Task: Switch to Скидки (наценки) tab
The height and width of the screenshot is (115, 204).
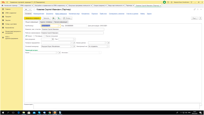Action: (99, 5)
